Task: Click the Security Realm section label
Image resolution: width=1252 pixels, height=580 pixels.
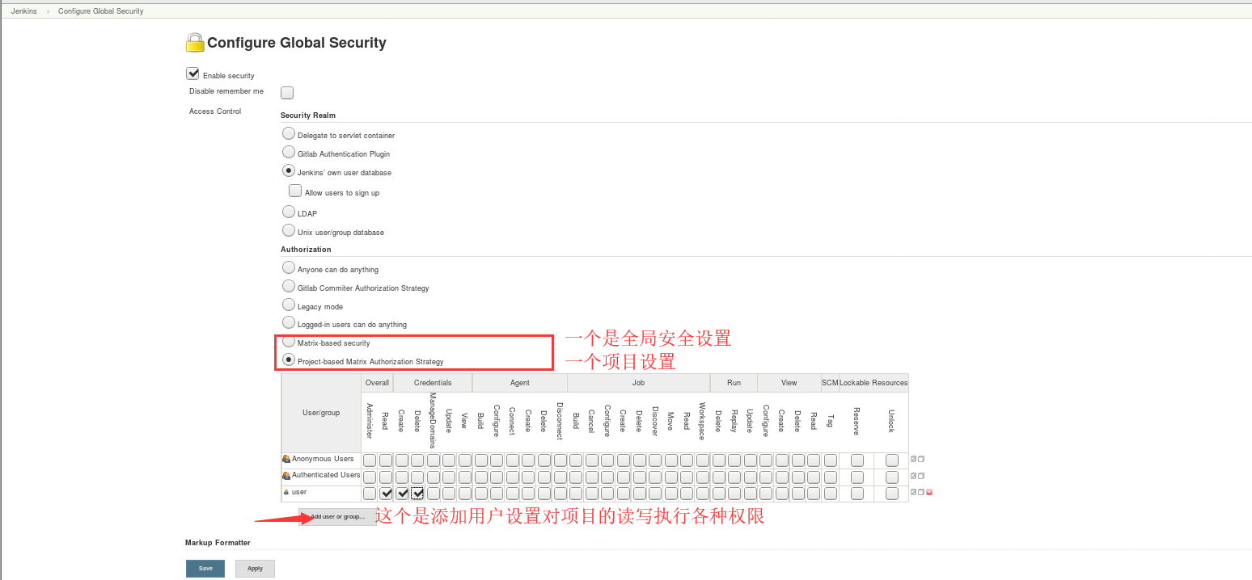Action: 308,116
